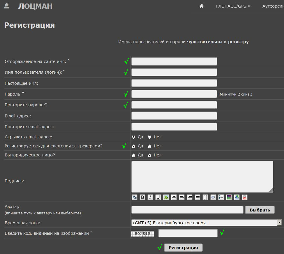Select 'Да' for legal entity question
The height and width of the screenshot is (254, 284).
tap(134, 155)
